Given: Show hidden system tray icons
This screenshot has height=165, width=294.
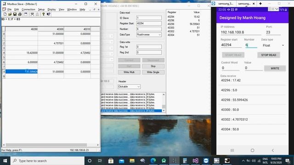Looking at the screenshot, I should [x=243, y=161].
